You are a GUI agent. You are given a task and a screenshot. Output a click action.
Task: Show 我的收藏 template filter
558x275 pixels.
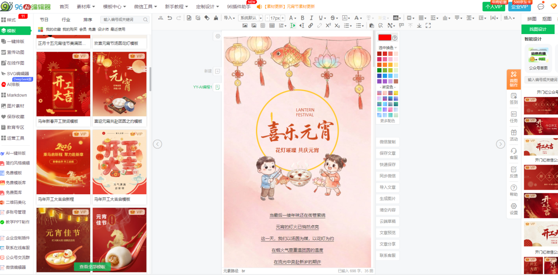53,29
